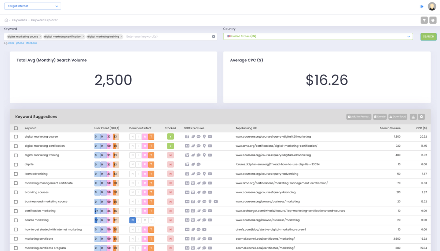This screenshot has width=440, height=251.
Task: Click video icon in 'how to get started' row
Action: point(204,229)
